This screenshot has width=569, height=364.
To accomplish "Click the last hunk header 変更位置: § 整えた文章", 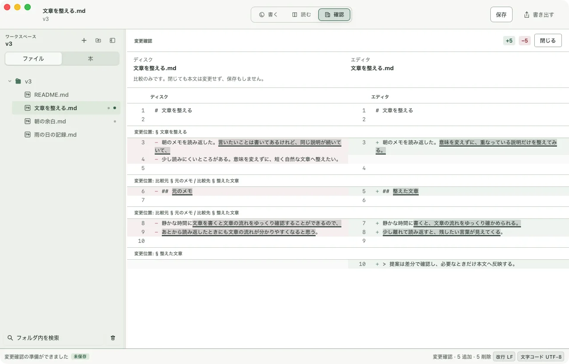I will pyautogui.click(x=158, y=253).
